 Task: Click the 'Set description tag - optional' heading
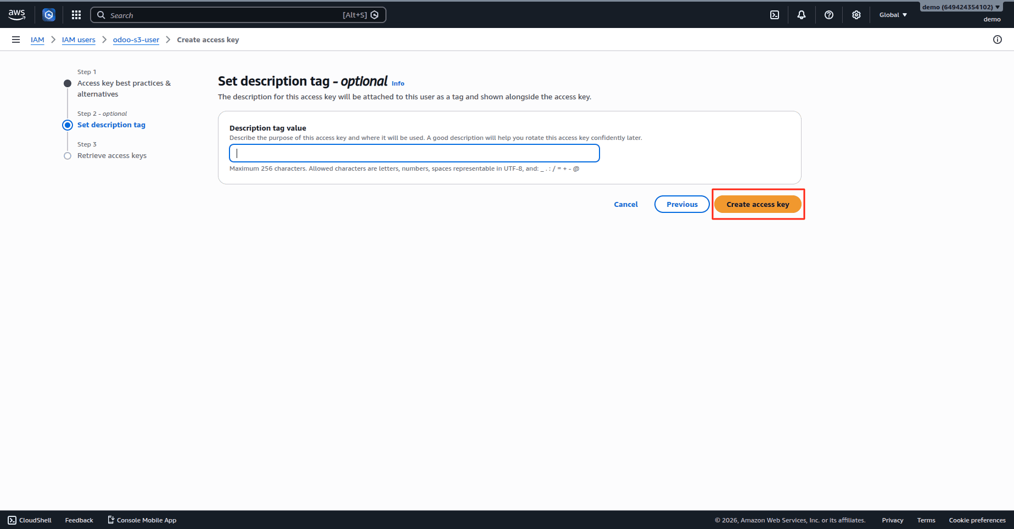coord(302,81)
